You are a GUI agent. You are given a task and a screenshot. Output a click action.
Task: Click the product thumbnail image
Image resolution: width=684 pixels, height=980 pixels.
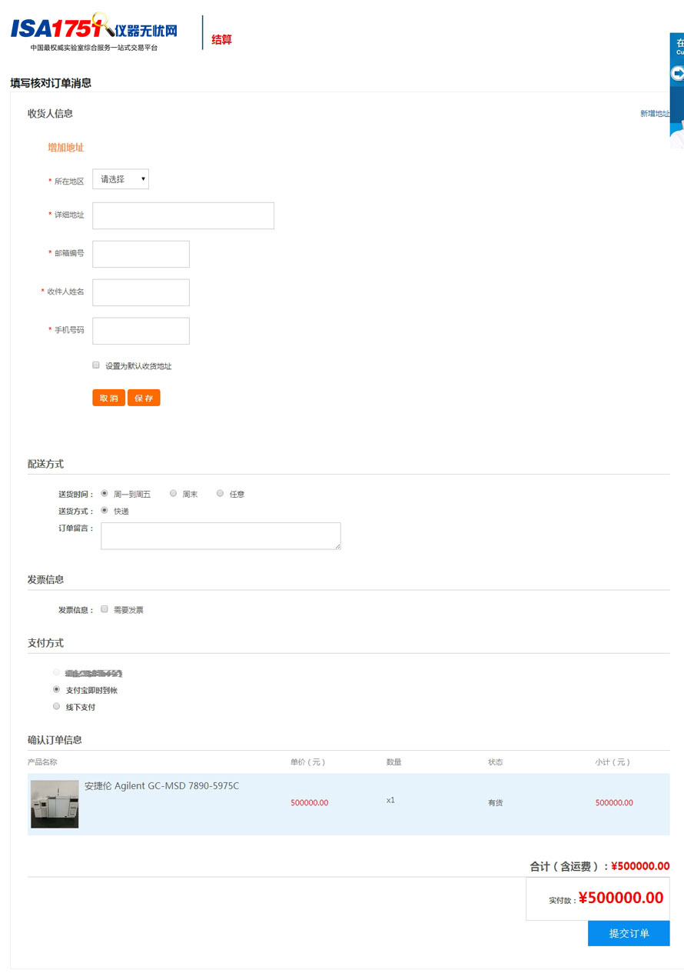coord(54,803)
